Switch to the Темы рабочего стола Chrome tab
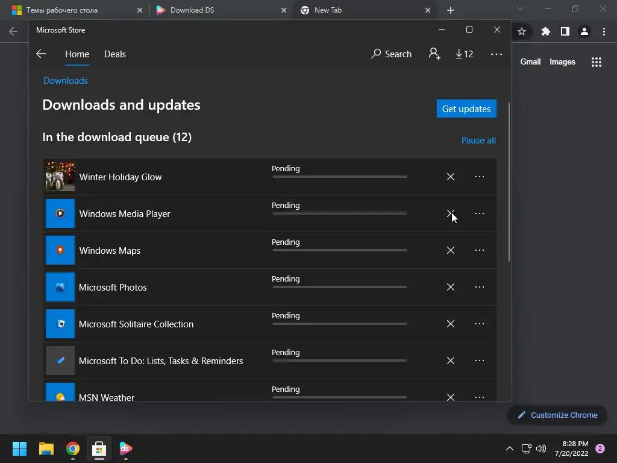Image resolution: width=617 pixels, height=463 pixels. pos(77,10)
